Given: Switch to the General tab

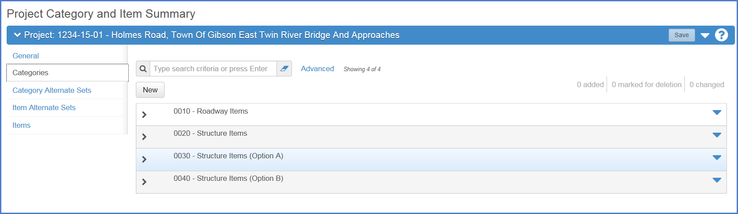Looking at the screenshot, I should tap(26, 56).
